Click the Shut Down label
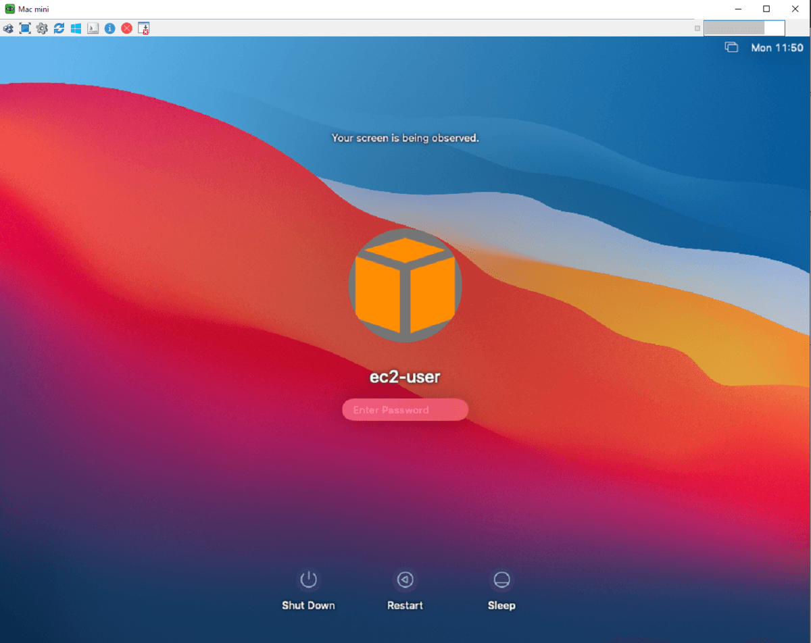The image size is (811, 643). click(x=308, y=605)
